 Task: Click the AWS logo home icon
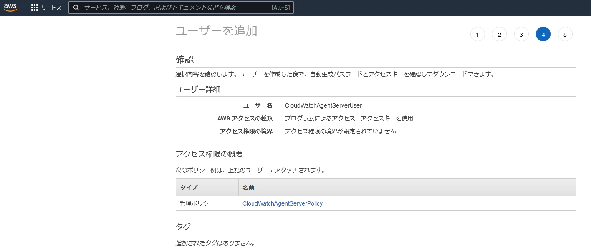pyautogui.click(x=10, y=8)
